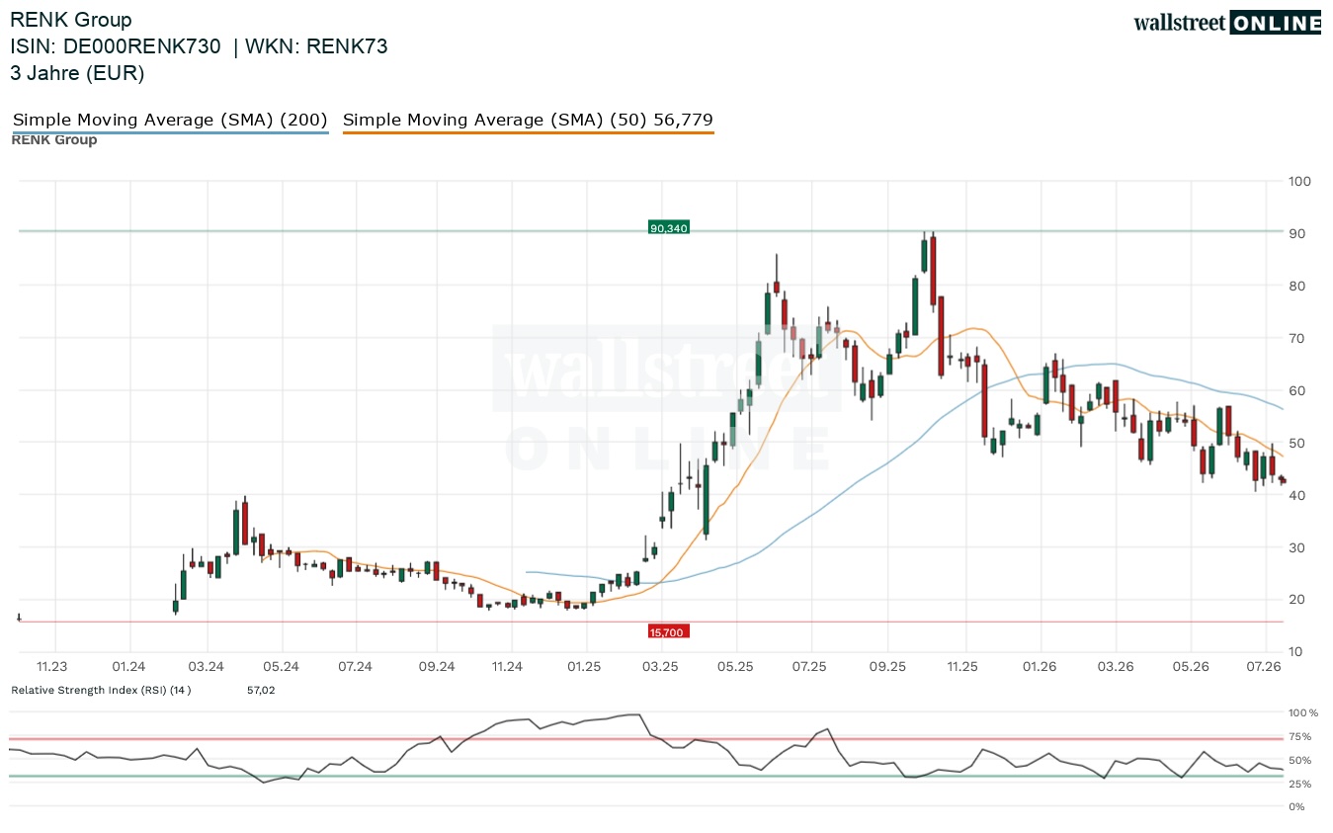Click the 09.25 date axis label
Screen dimensions: 1333x833
point(887,667)
